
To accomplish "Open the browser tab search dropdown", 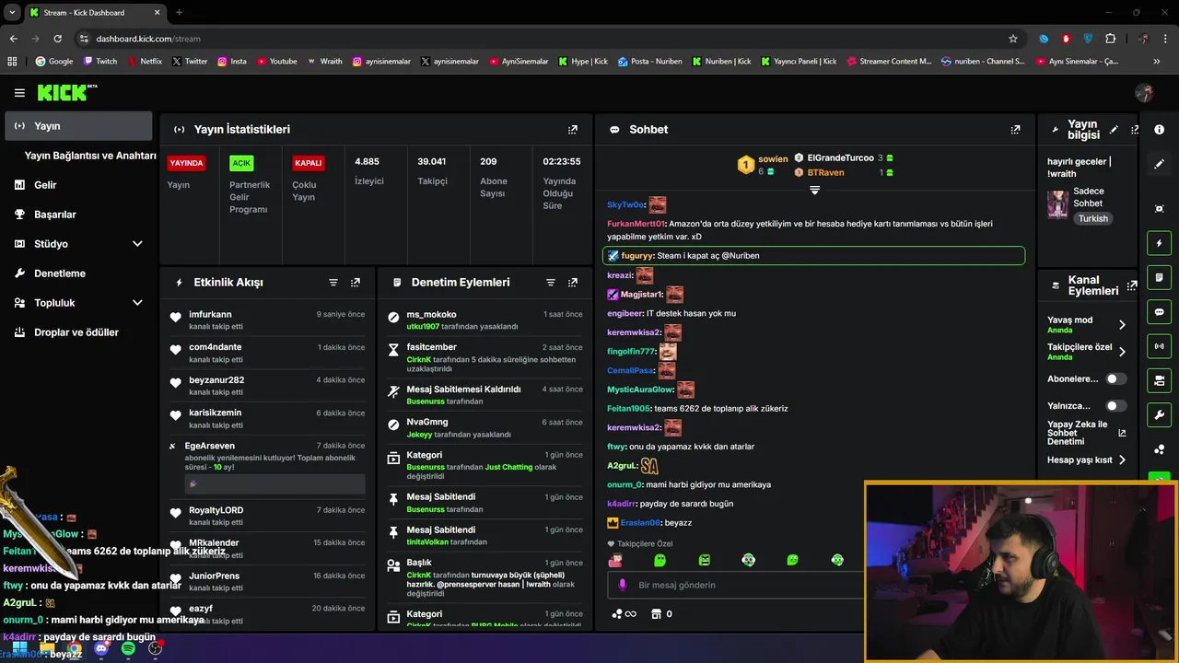I will (x=12, y=13).
